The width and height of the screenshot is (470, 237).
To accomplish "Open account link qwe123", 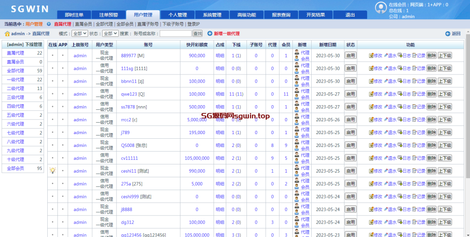I will coord(129,94).
